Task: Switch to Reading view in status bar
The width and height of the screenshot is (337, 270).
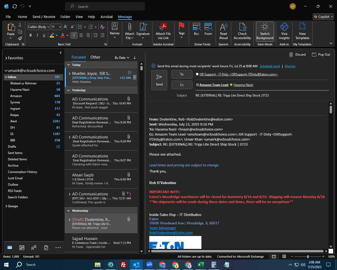Action: [284, 257]
